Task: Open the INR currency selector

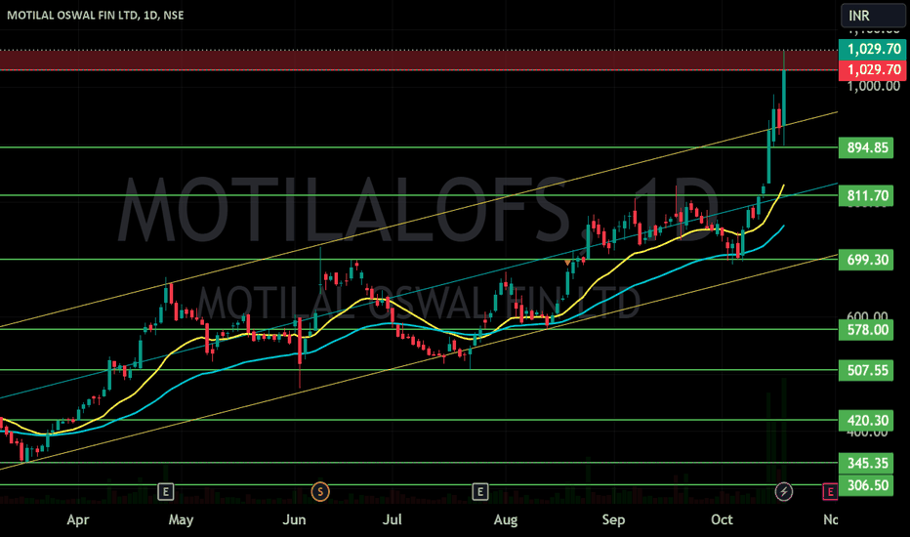Action: pyautogui.click(x=872, y=15)
